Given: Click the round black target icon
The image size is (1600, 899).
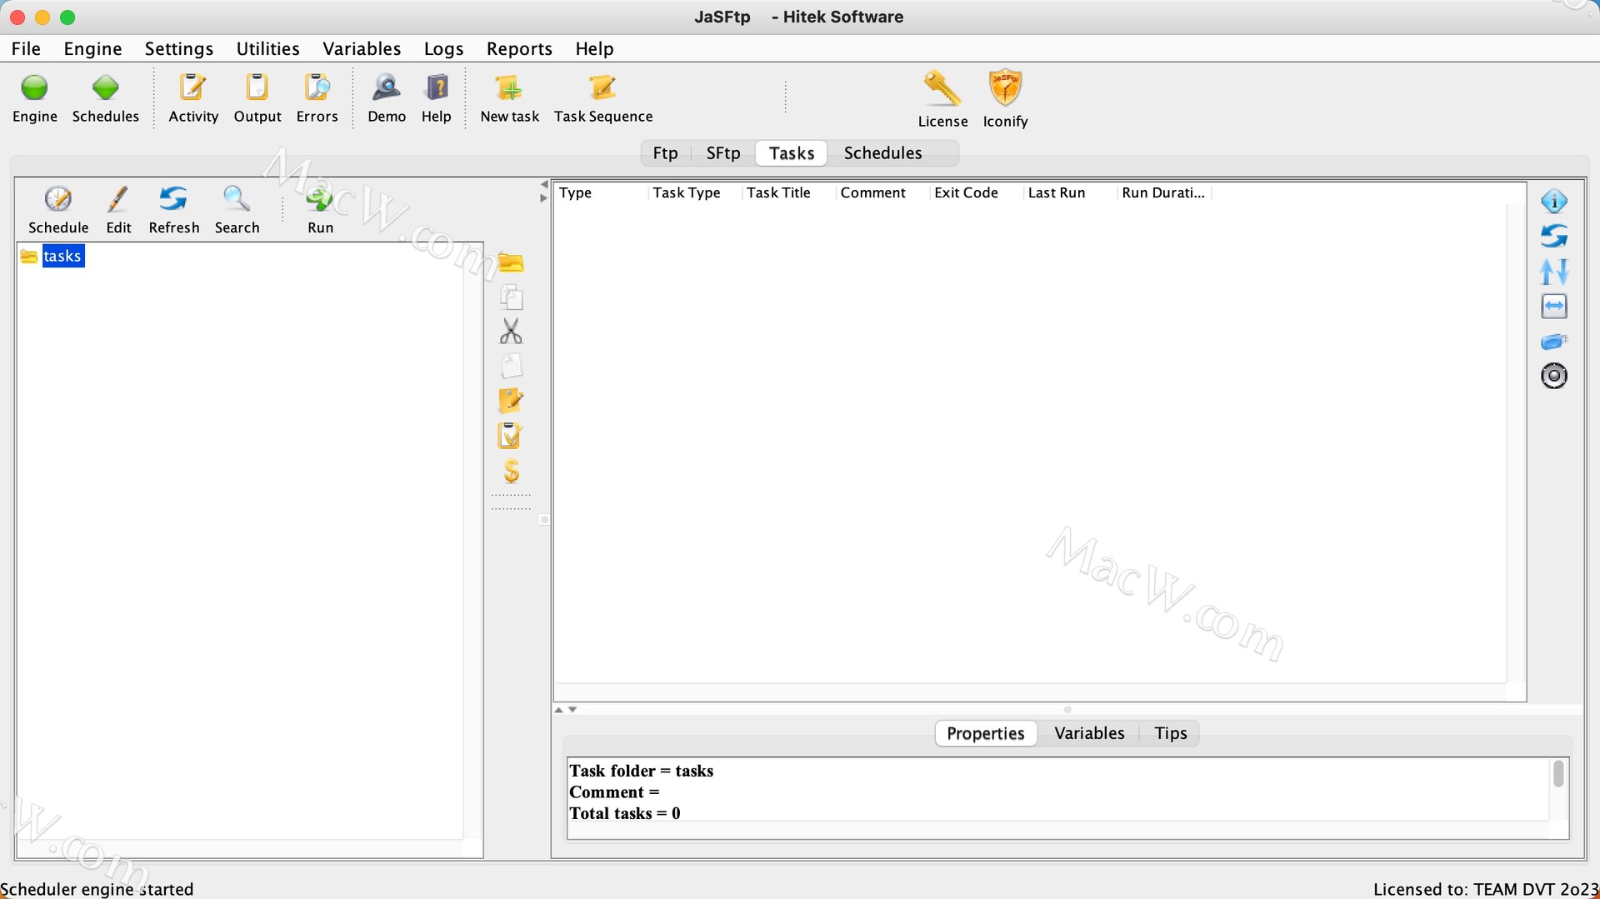Looking at the screenshot, I should (1554, 377).
